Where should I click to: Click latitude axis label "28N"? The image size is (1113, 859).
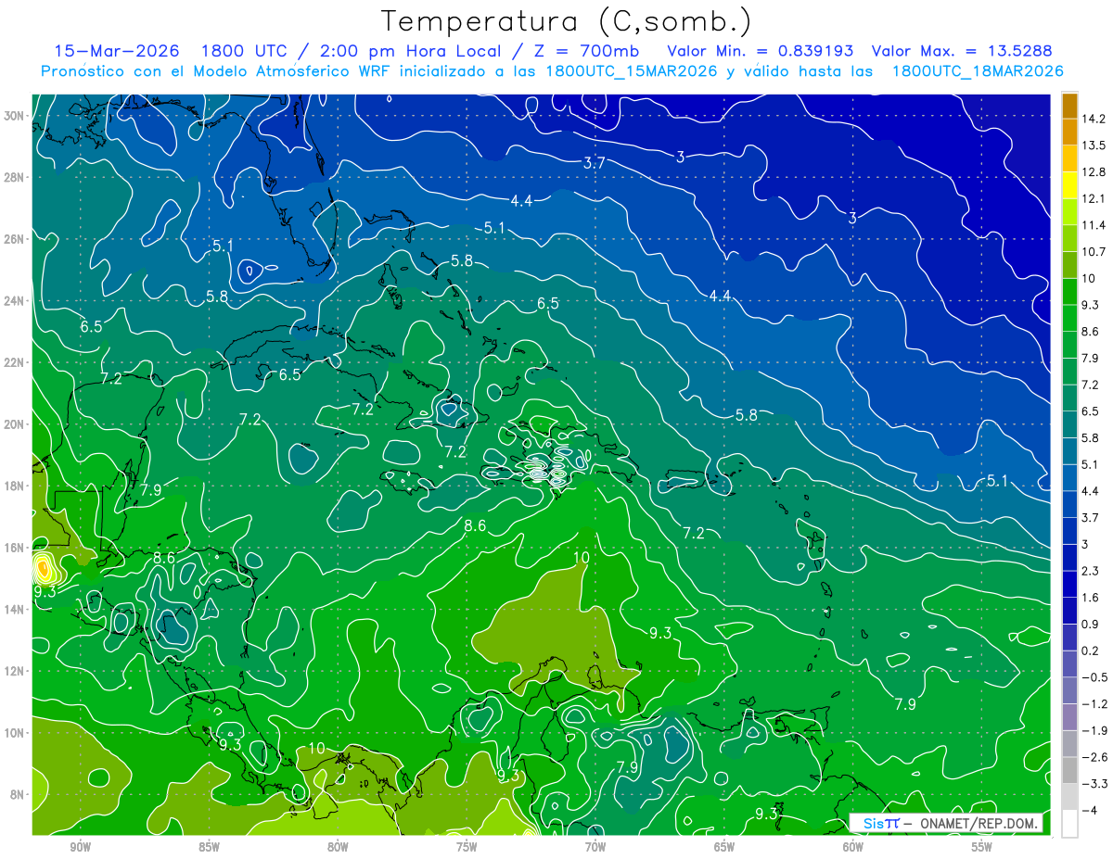coord(14,177)
